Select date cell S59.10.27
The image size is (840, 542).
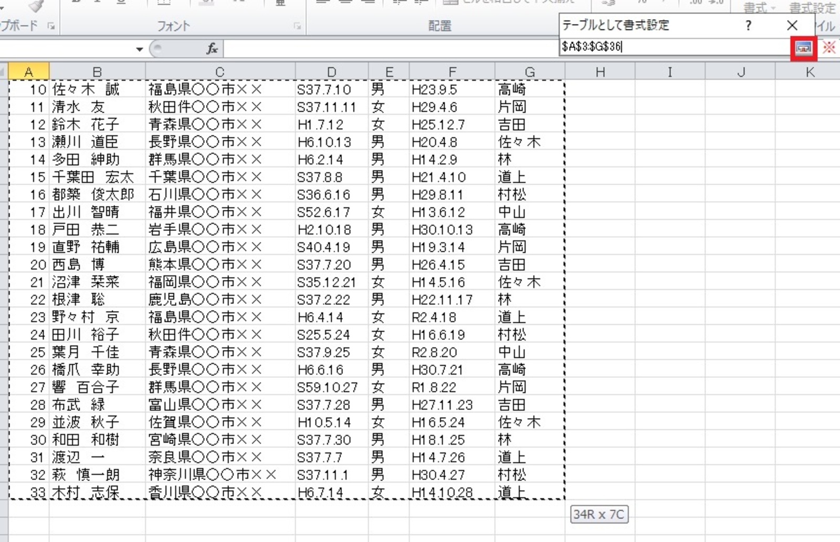pyautogui.click(x=331, y=387)
